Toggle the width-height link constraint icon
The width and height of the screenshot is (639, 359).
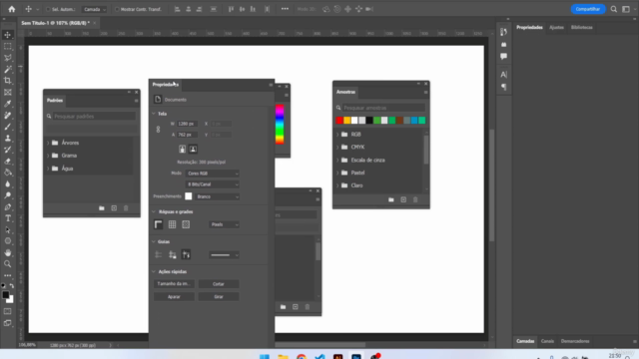[x=158, y=129]
